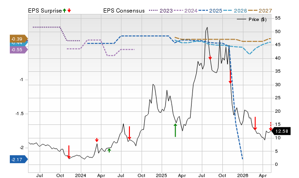Select the 2027 brown legend entry
Screen dimensions: 299x178
pyautogui.click(x=260, y=11)
